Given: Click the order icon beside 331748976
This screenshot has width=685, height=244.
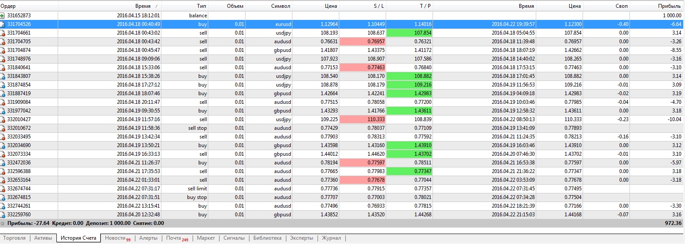Looking at the screenshot, I should (x=3, y=59).
